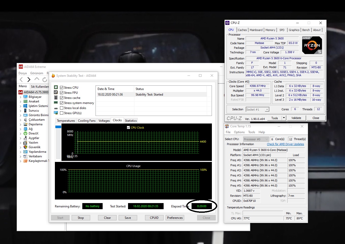The height and width of the screenshot is (244, 345).
Task: Click the AIDA64 refresh toolbar icon
Action: pyautogui.click(x=45, y=80)
